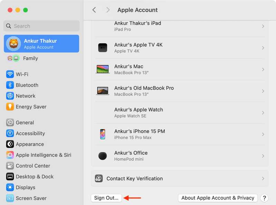The height and width of the screenshot is (205, 276).
Task: Expand Ankur's Old MacBook Pro chevron
Action: click(x=263, y=91)
